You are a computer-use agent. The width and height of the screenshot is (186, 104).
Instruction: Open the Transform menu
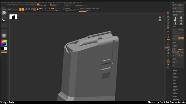pos(70,2)
